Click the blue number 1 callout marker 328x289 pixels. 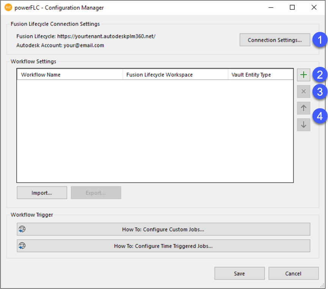[320, 40]
